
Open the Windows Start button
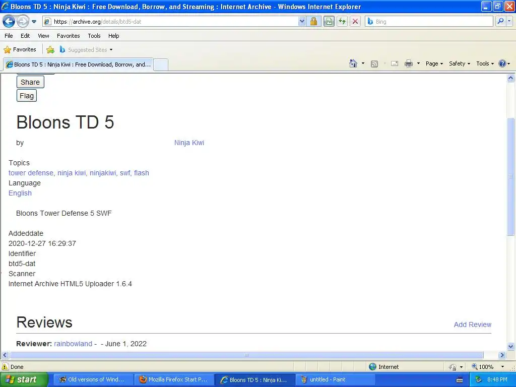tap(24, 379)
